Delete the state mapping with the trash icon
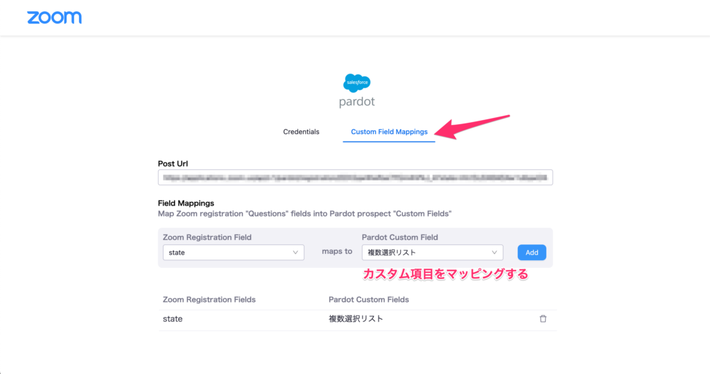The width and height of the screenshot is (710, 374). tap(543, 318)
